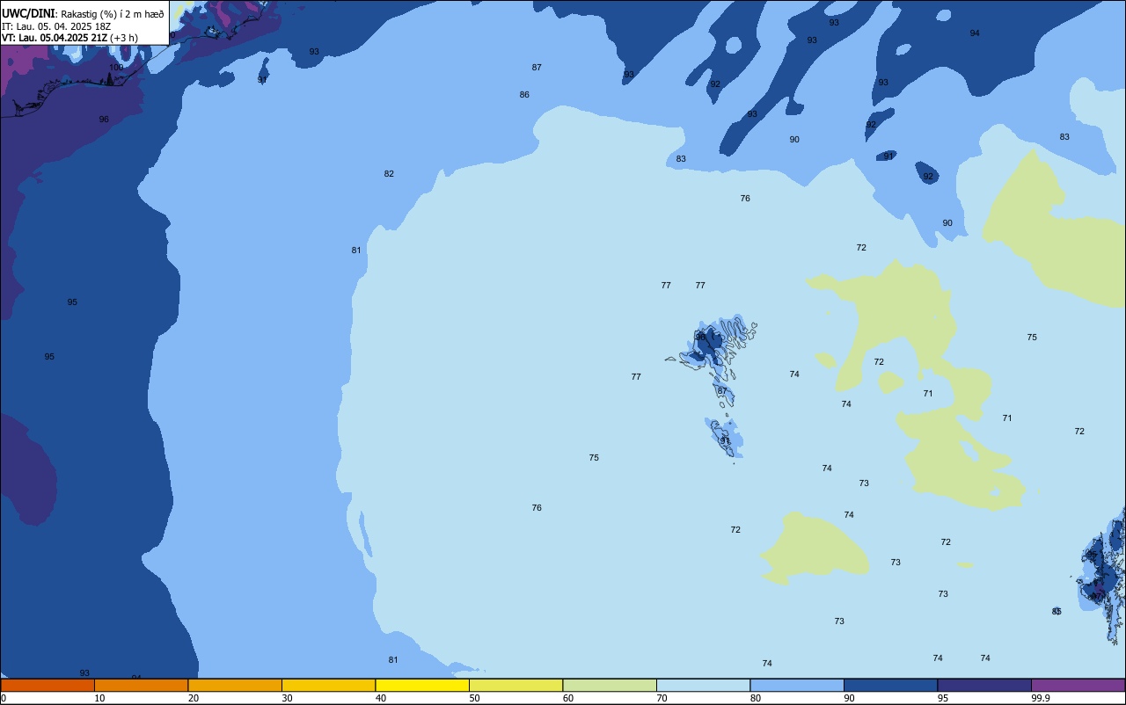Click the pale yellow 50–60 legend segment

[515, 685]
